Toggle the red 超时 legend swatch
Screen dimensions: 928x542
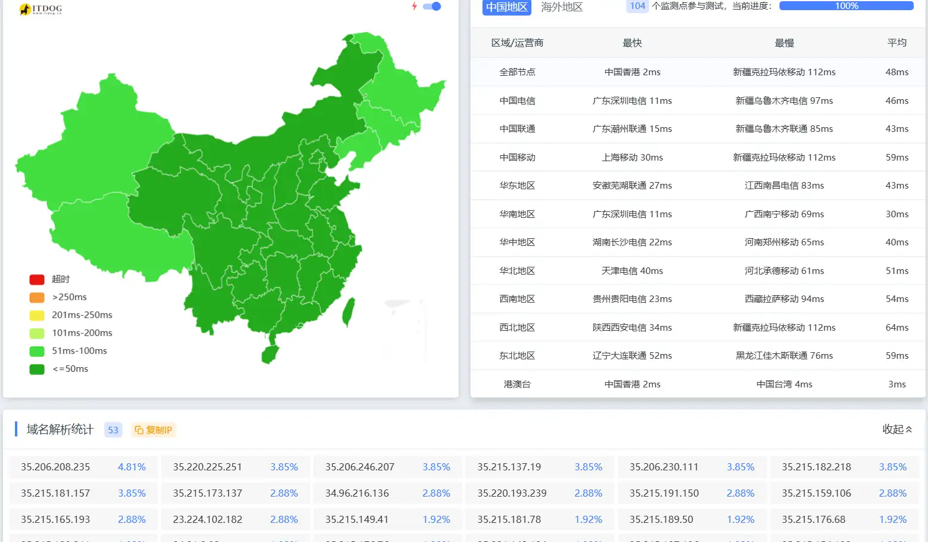[37, 279]
